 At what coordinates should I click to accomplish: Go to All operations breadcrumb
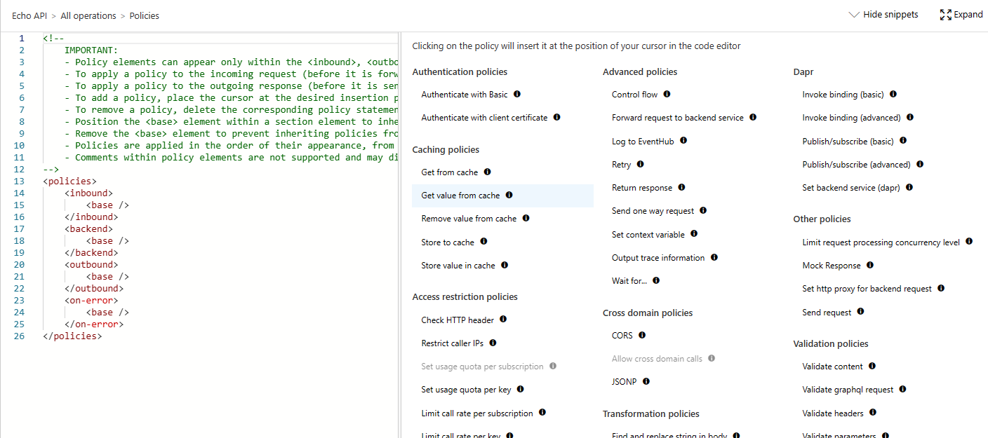click(x=88, y=15)
